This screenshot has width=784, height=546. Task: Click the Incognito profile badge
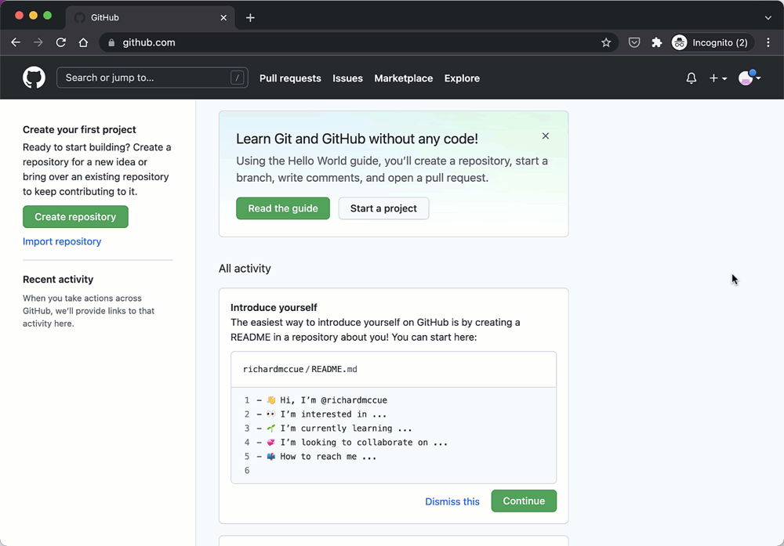710,42
